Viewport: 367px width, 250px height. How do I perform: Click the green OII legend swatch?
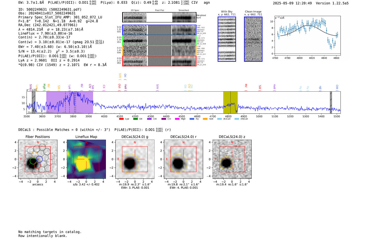(135, 119)
